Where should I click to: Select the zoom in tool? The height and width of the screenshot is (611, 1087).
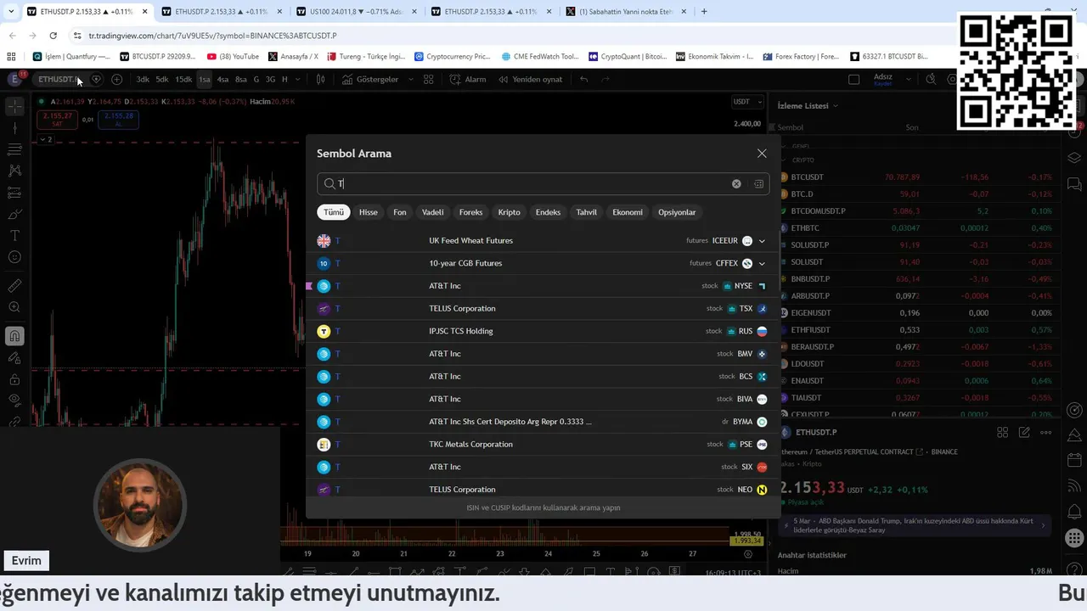14,307
